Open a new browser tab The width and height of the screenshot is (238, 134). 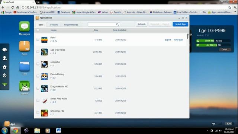pyautogui.click(x=38, y=2)
